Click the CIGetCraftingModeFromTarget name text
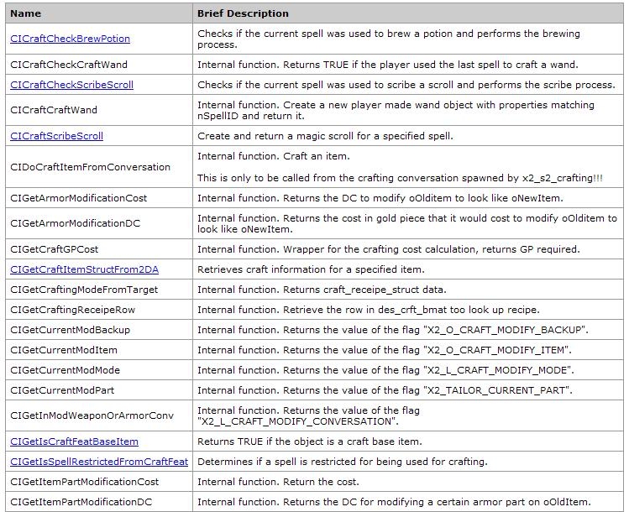The width and height of the screenshot is (629, 512). pyautogui.click(x=84, y=290)
